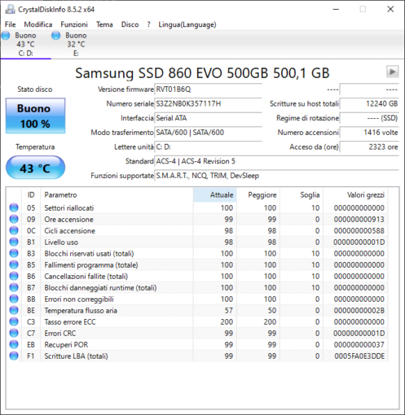Click the status orb for Errori non correggibili
Image resolution: width=405 pixels, height=415 pixels.
point(14,299)
